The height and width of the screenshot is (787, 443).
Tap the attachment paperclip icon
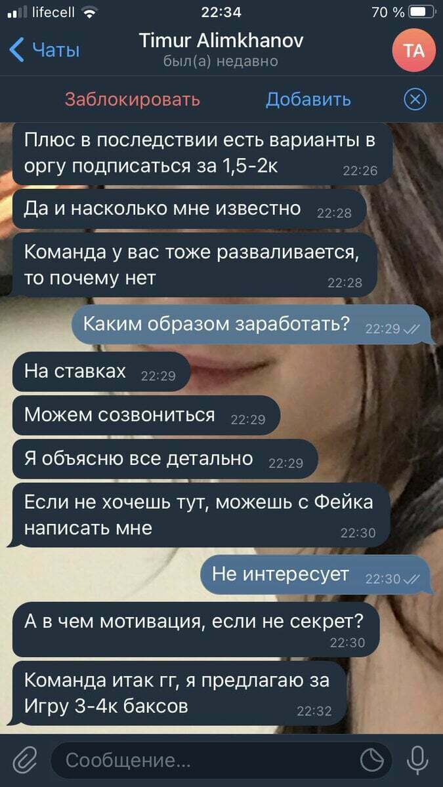(x=24, y=759)
